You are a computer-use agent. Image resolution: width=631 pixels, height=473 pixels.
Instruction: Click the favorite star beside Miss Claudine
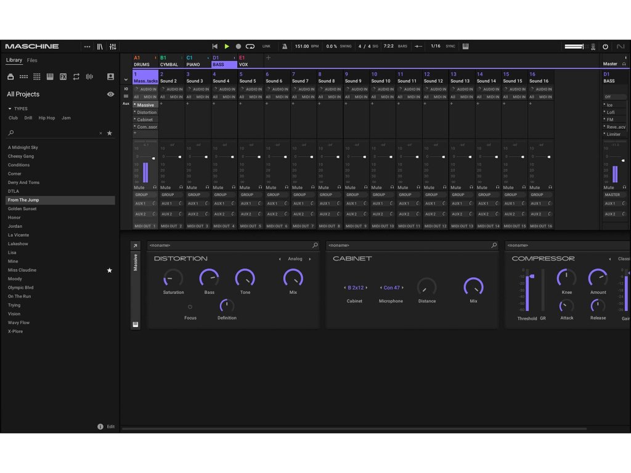click(110, 270)
